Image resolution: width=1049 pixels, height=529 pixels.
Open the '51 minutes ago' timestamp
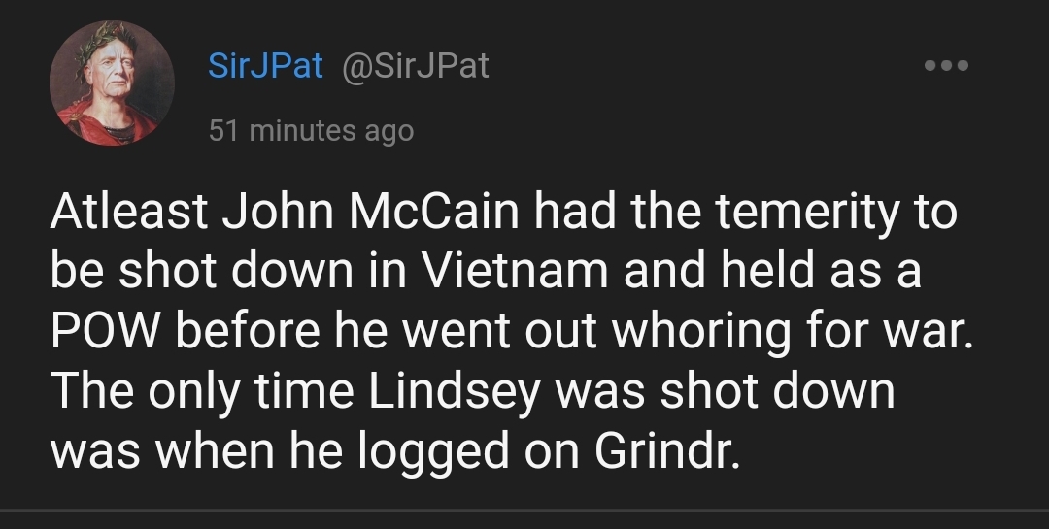311,130
